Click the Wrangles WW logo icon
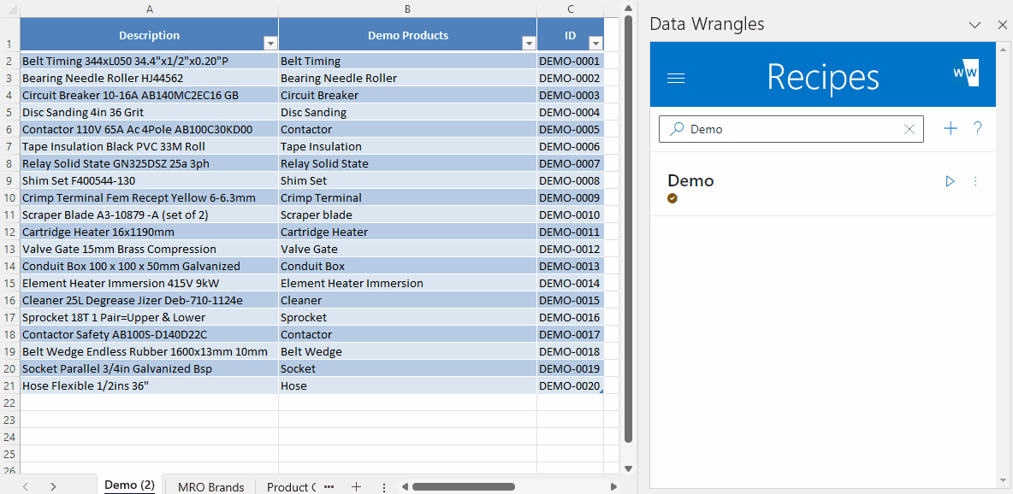The image size is (1013, 494). click(x=966, y=71)
